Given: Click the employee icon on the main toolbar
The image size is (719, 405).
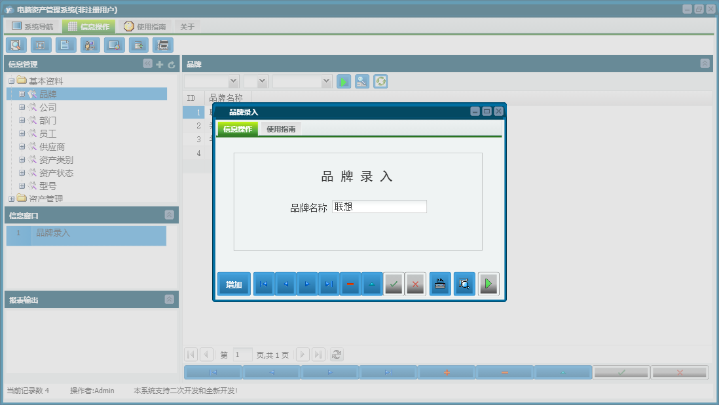Looking at the screenshot, I should (90, 45).
